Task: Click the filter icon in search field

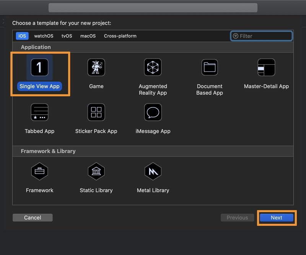Action: coord(236,36)
